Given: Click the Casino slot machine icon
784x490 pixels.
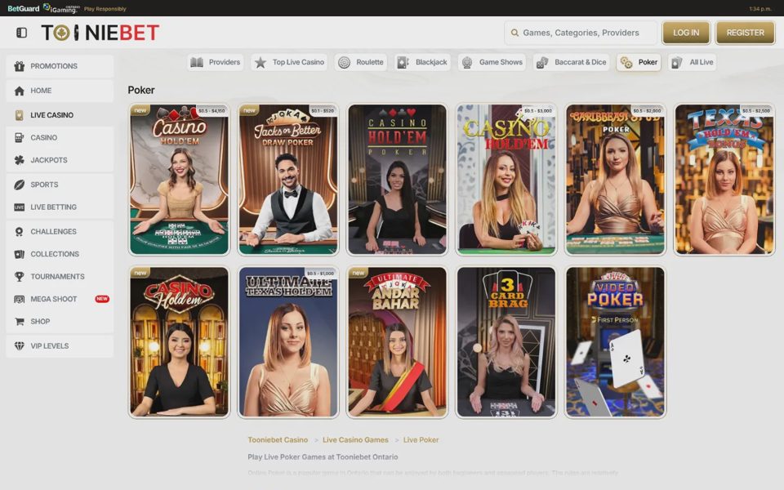Looking at the screenshot, I should point(19,137).
